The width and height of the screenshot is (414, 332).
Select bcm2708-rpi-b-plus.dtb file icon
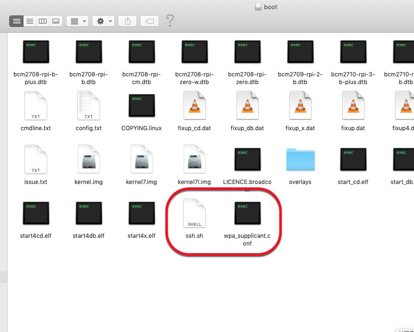pos(36,52)
